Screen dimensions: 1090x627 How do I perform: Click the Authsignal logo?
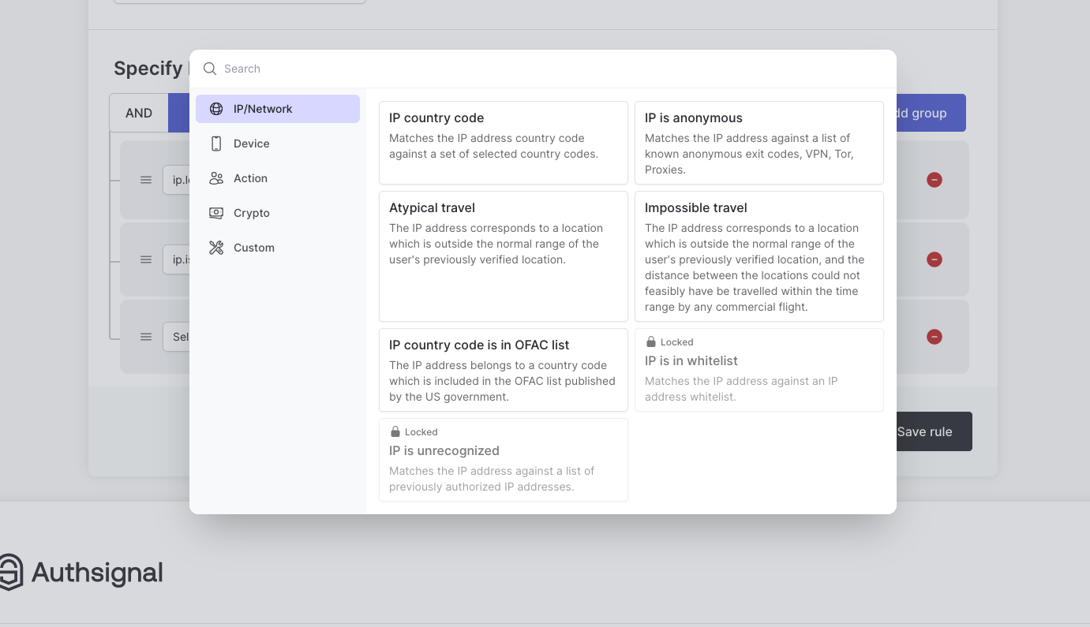click(81, 573)
